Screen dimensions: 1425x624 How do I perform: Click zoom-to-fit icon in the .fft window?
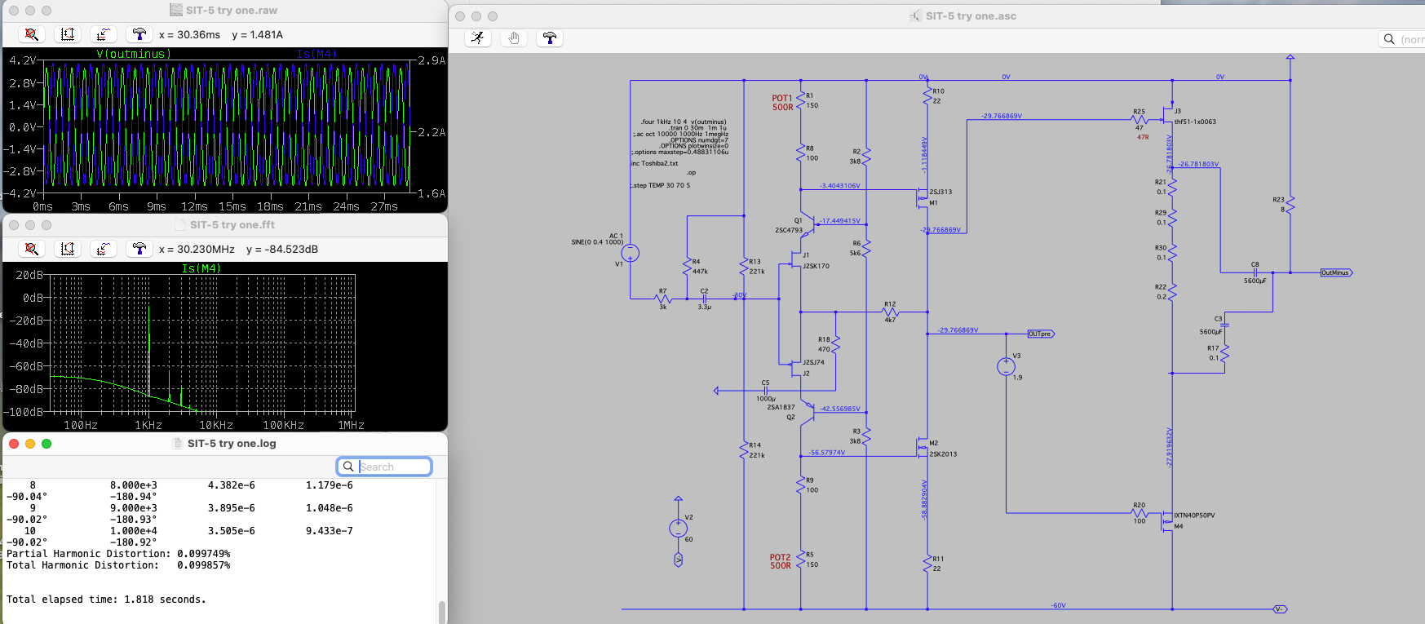tap(31, 249)
